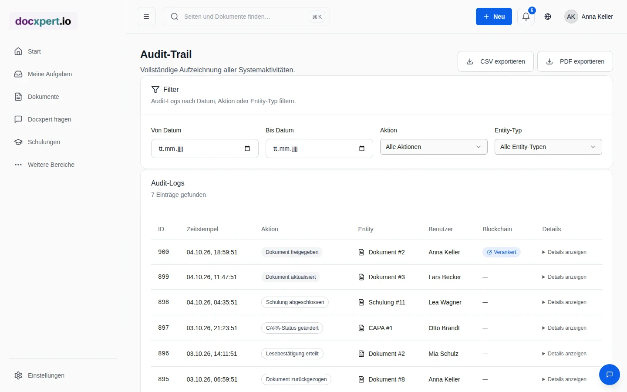This screenshot has height=392, width=627.
Task: Click the Verankert blockchain badge
Action: coord(502,252)
